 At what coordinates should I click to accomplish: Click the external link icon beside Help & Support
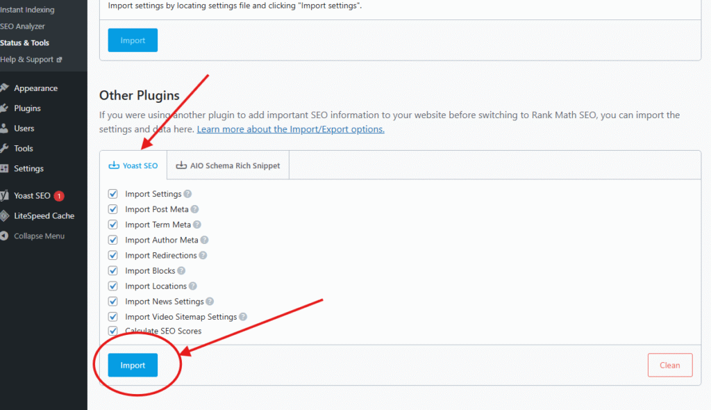(60, 60)
